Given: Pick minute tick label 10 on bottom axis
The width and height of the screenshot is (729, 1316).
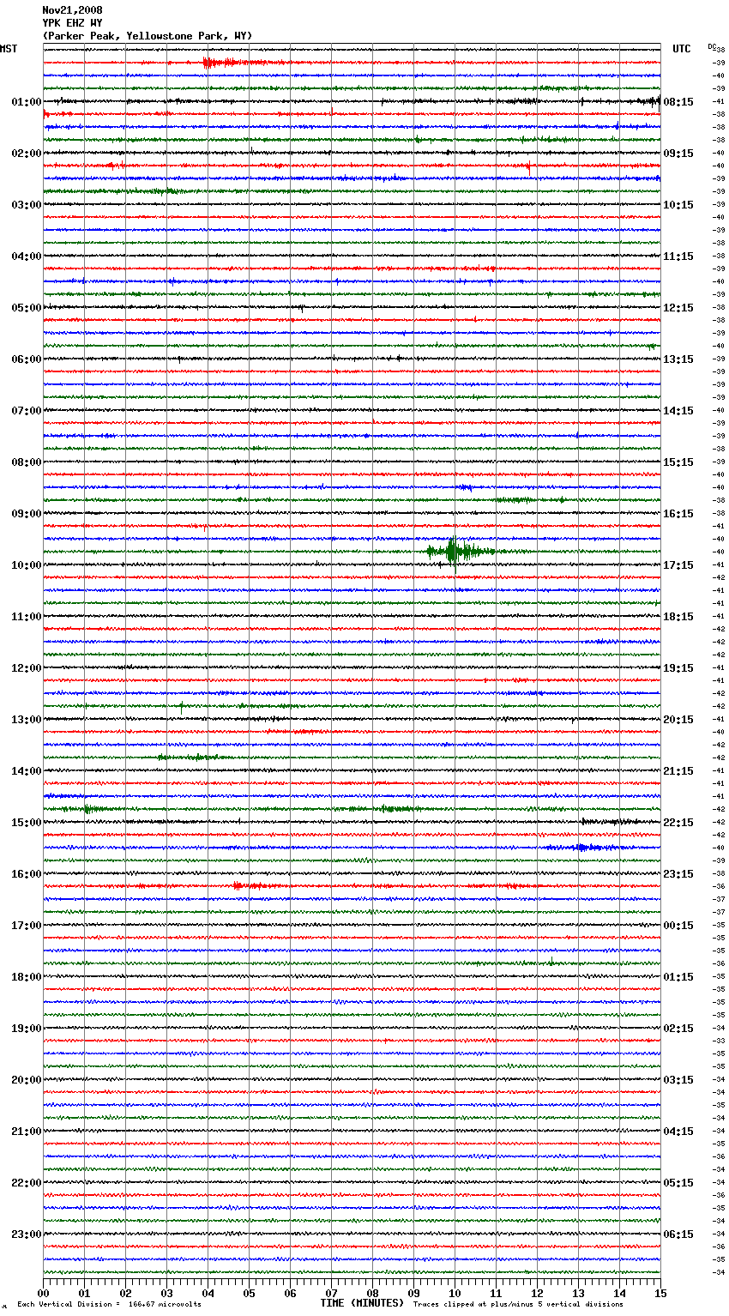Looking at the screenshot, I should 455,1293.
